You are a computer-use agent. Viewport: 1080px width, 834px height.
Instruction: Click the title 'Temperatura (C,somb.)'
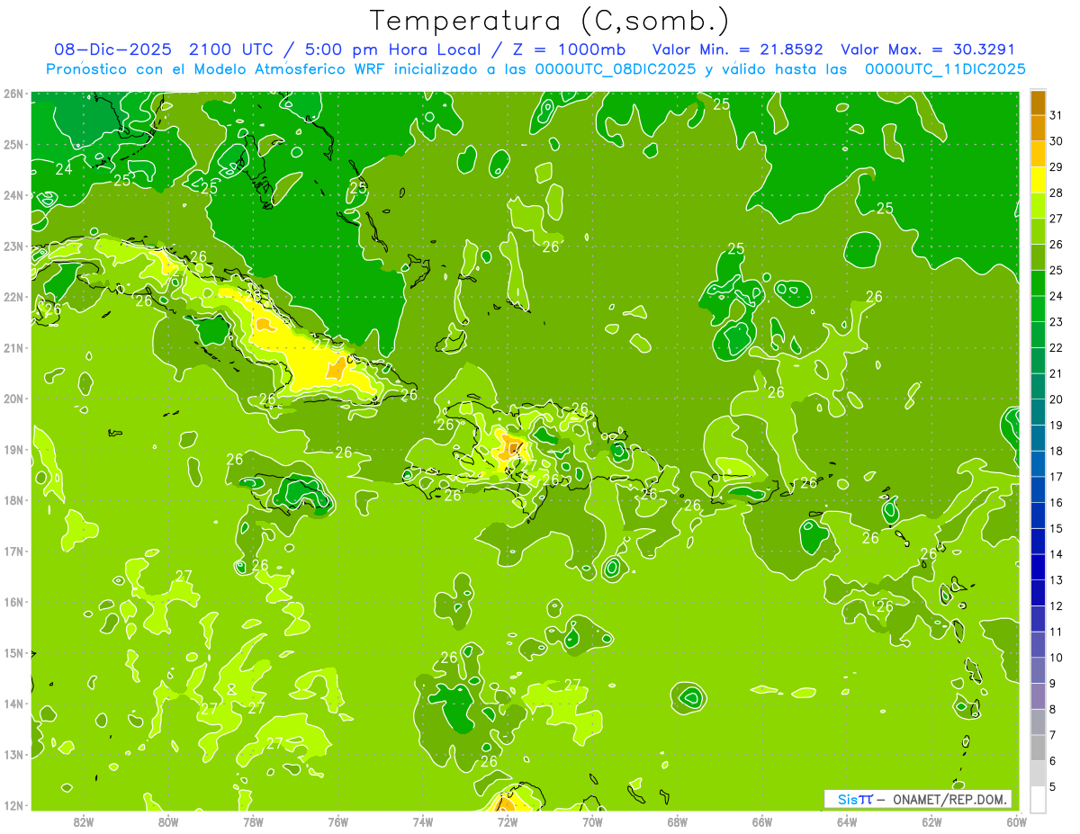(550, 21)
